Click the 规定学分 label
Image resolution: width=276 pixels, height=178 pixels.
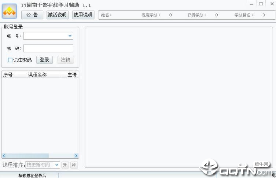coord(151,15)
